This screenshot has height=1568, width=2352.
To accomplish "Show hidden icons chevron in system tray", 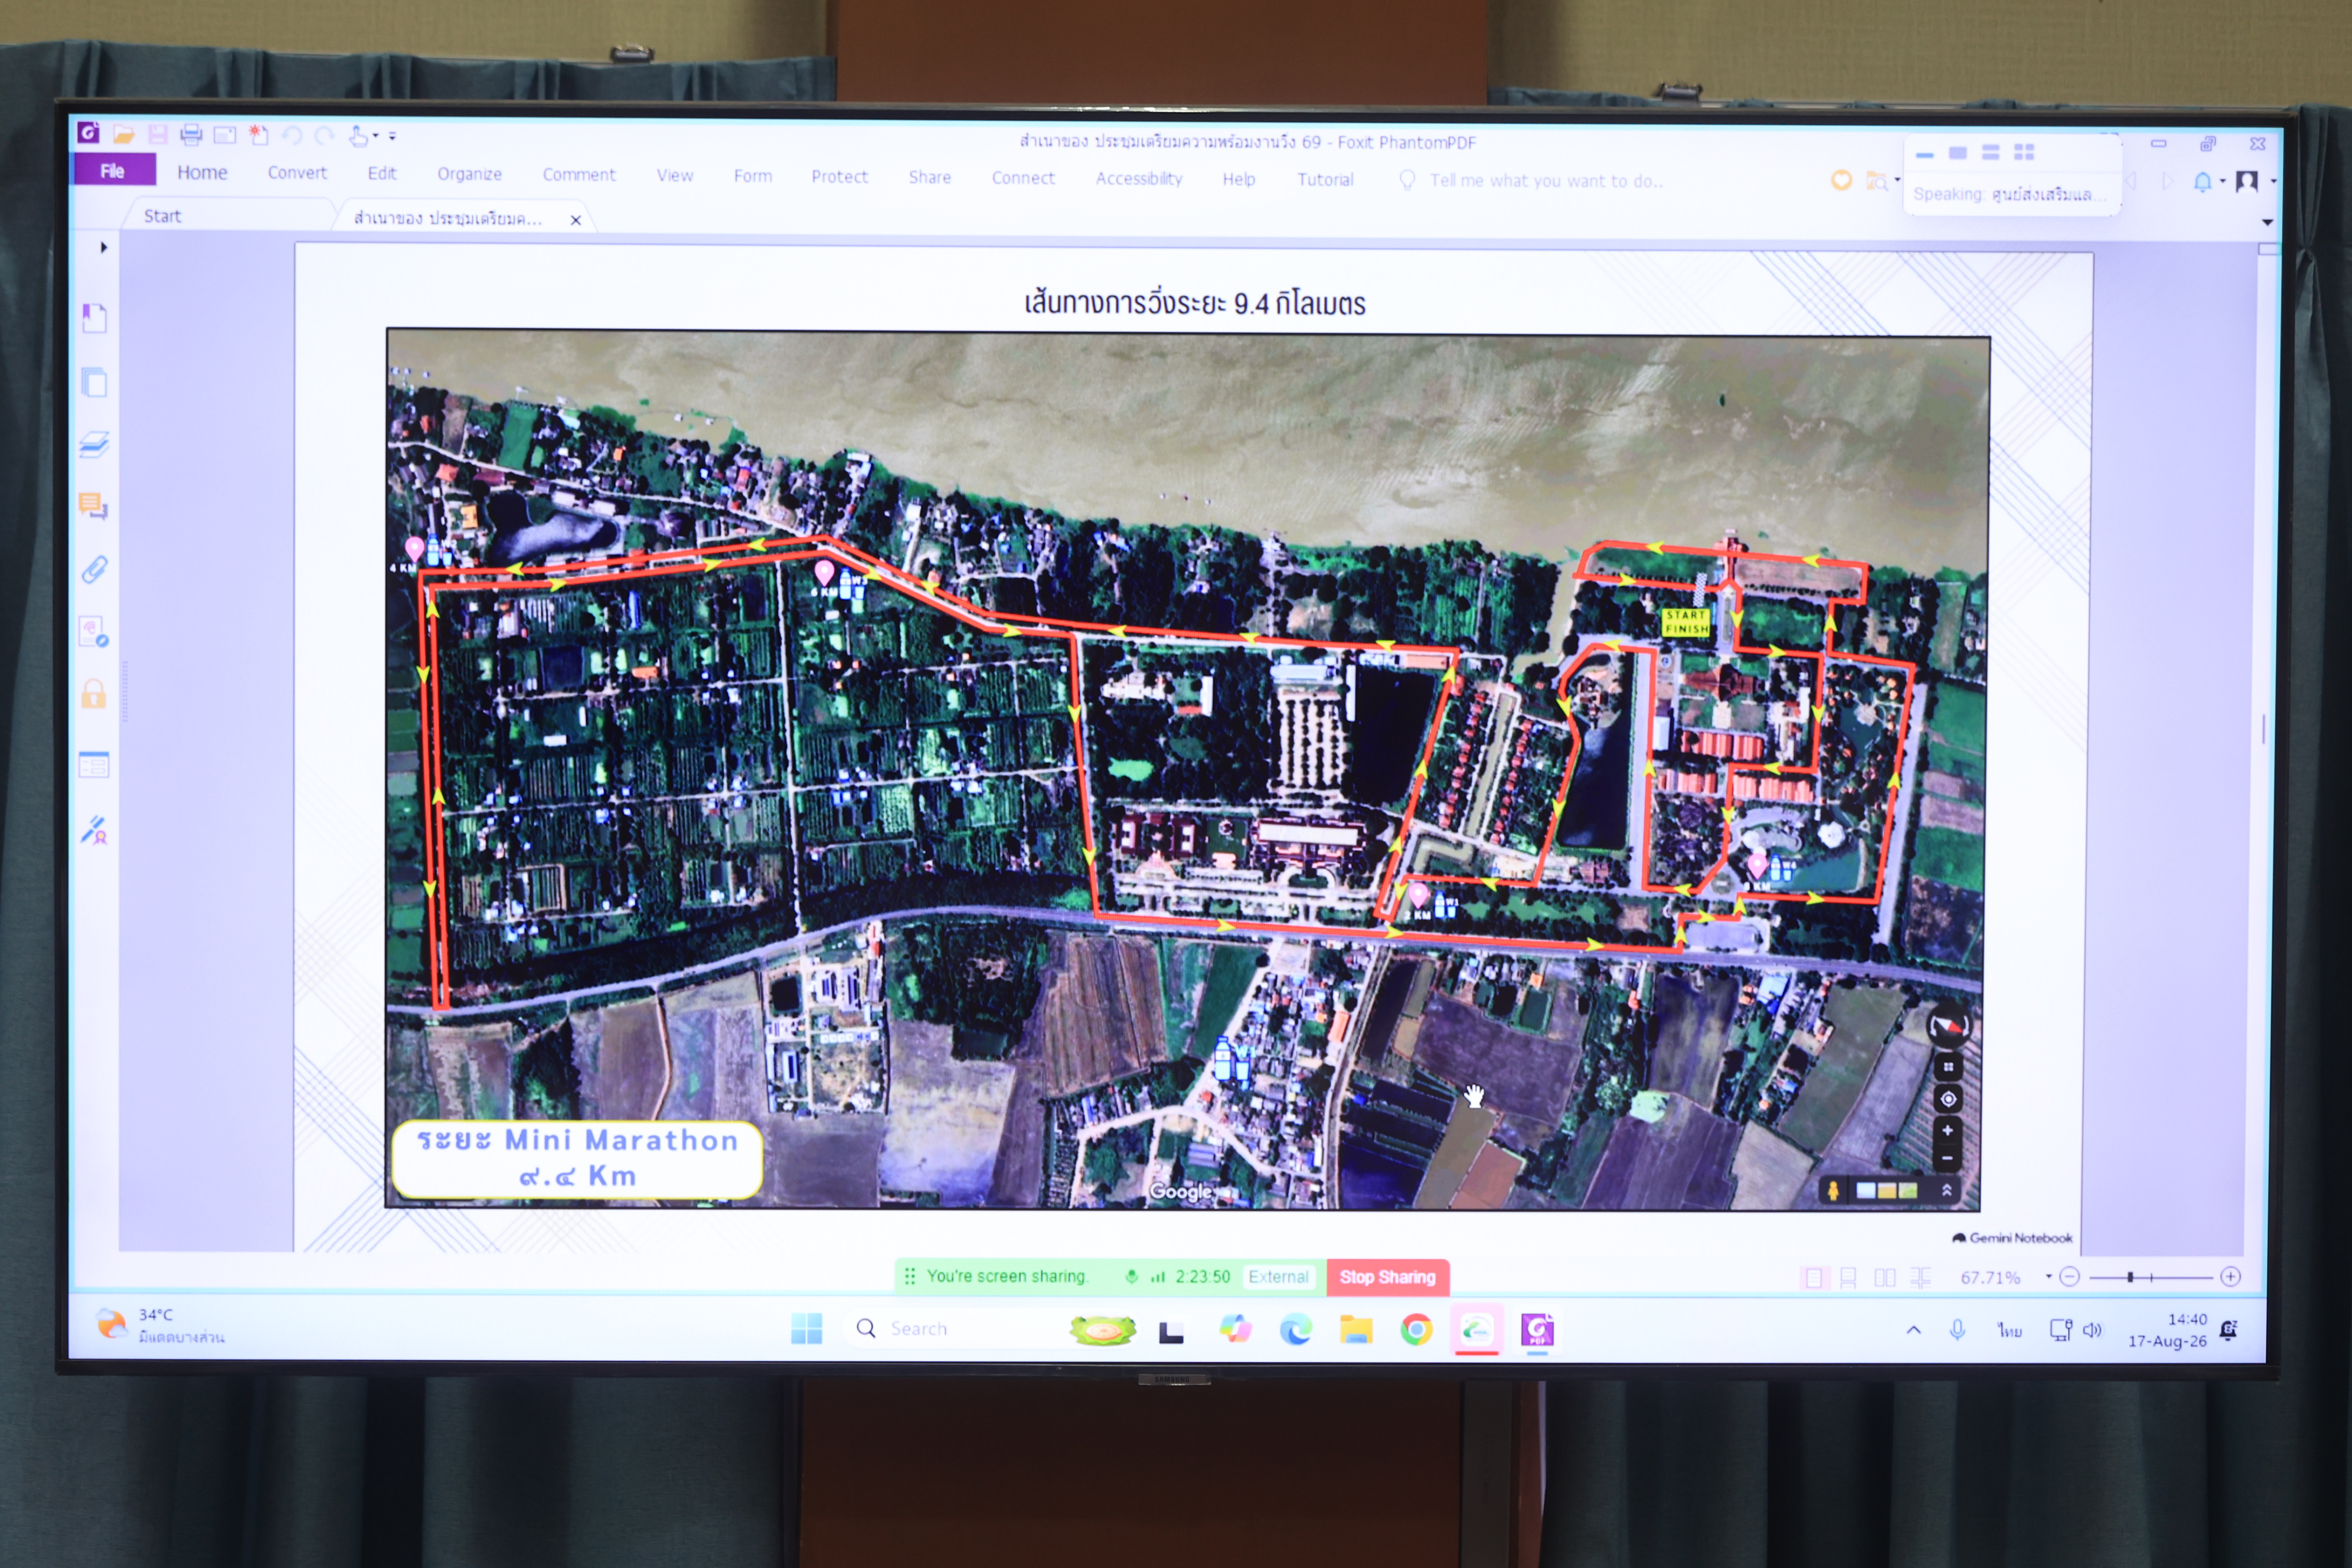I will [1913, 1330].
